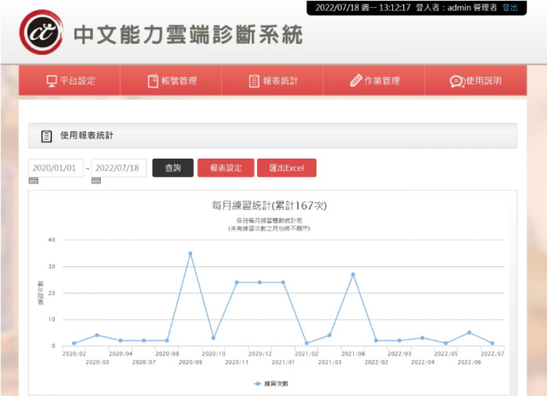Toggle the 練習次數 legend series

271,383
